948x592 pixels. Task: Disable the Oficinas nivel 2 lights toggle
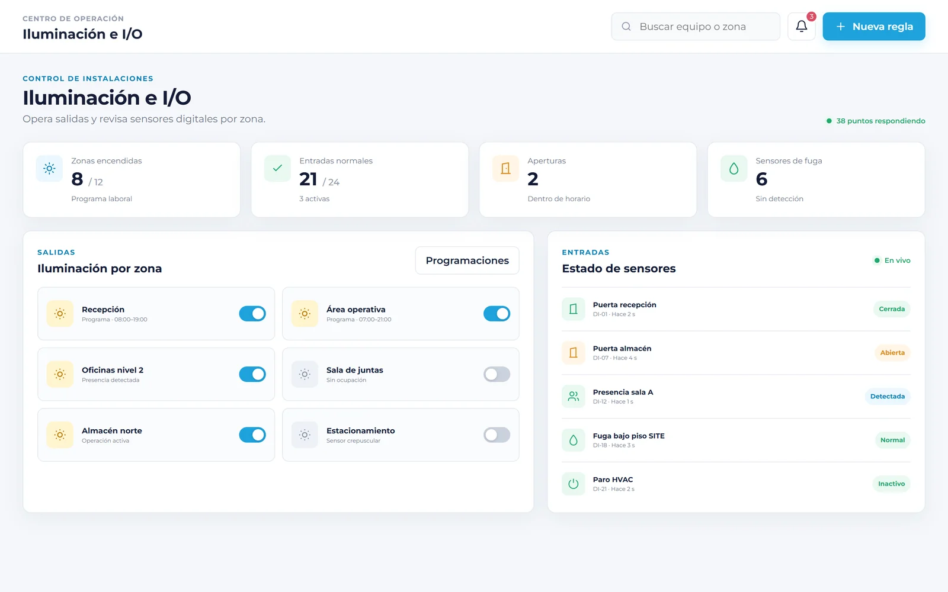coord(252,374)
